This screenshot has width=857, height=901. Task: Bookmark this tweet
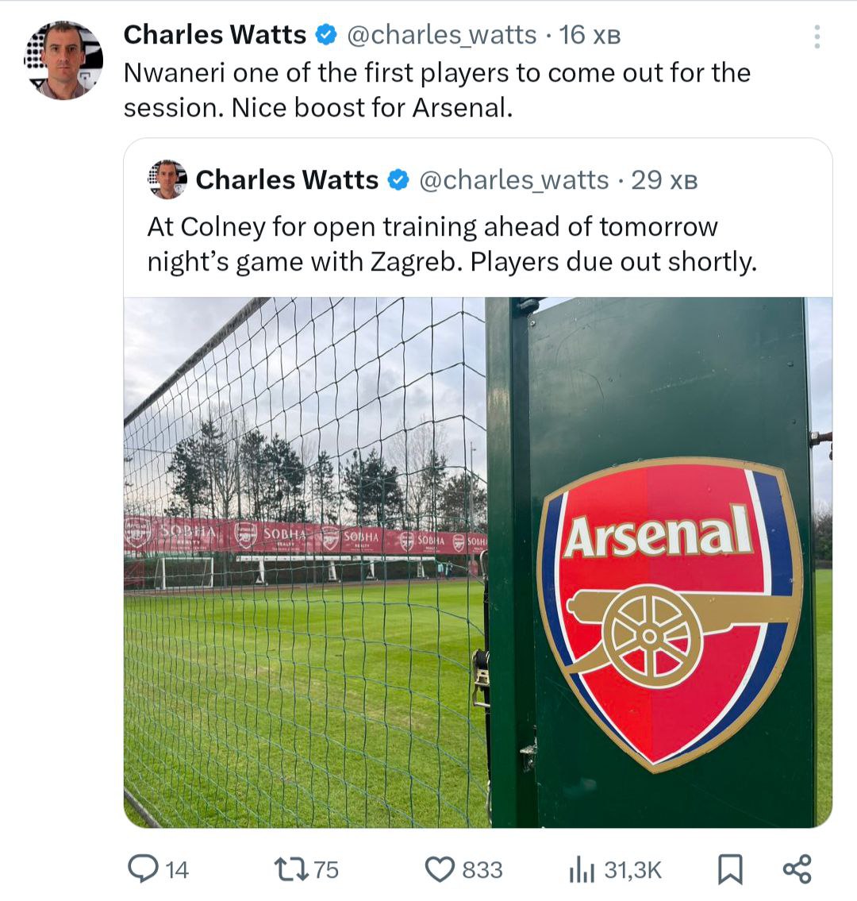(729, 868)
